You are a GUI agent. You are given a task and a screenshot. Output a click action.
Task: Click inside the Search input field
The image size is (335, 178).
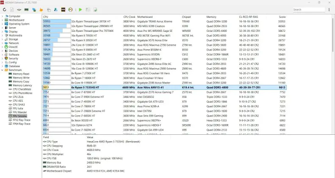point(308,10)
